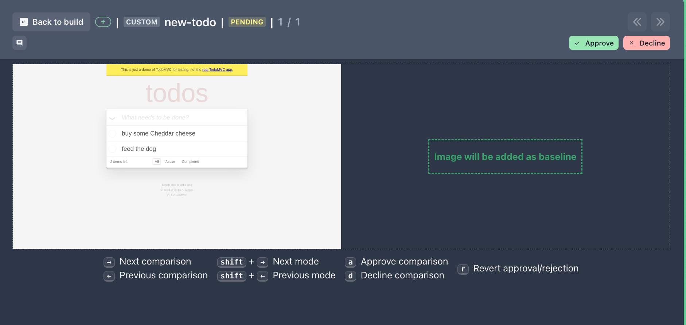The height and width of the screenshot is (325, 686).
Task: Go to previous comparison double-chevron icon
Action: [637, 22]
